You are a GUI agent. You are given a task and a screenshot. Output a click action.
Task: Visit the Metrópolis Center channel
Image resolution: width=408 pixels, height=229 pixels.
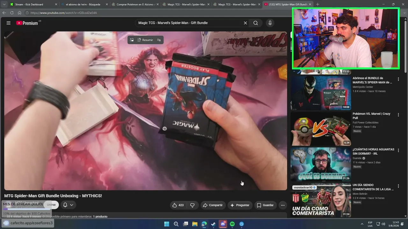(363, 87)
